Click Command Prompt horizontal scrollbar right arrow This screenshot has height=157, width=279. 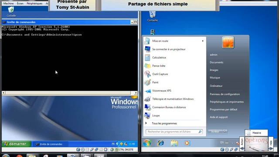(x=136, y=93)
